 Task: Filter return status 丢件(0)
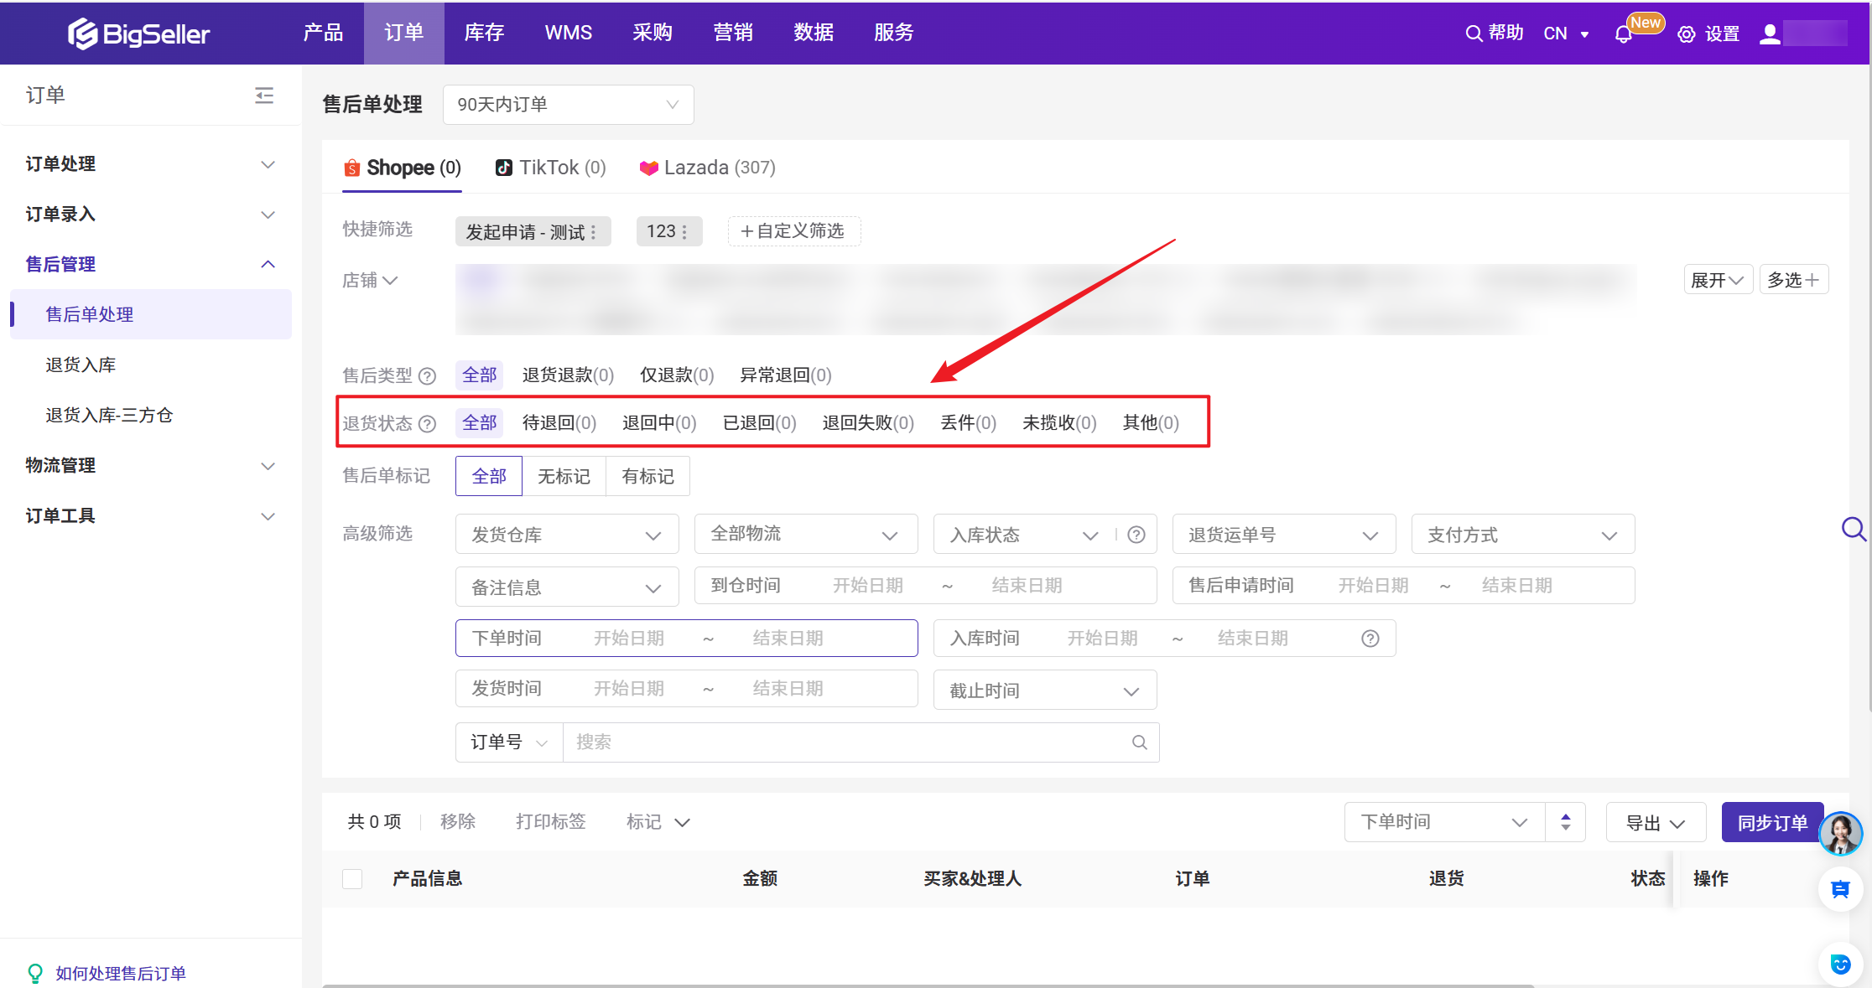969,423
